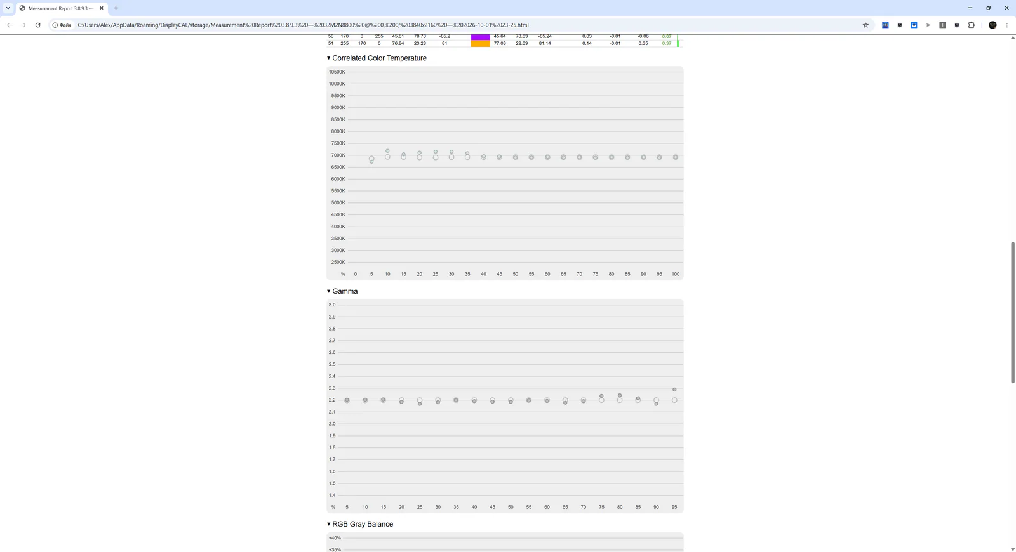
Task: Click the 81.14 value in row 51
Action: tap(545, 44)
